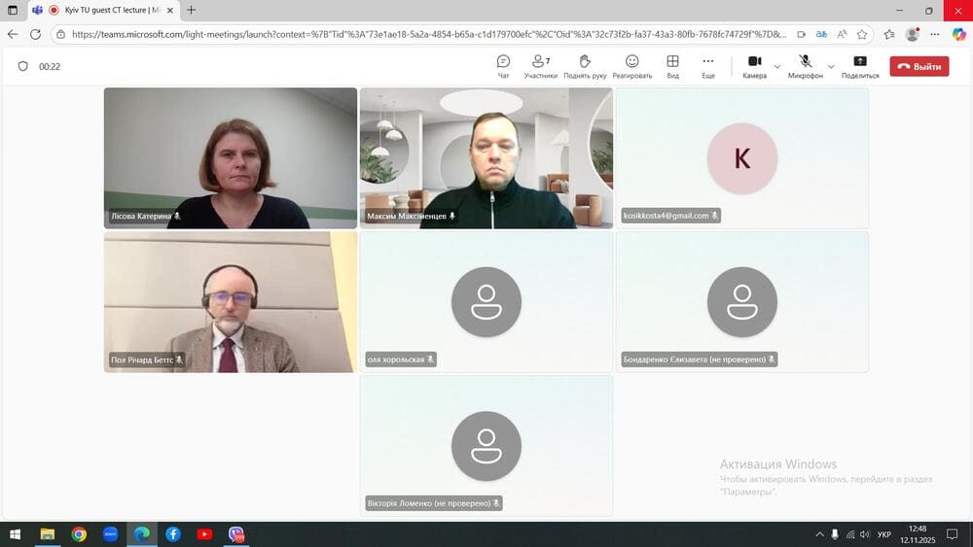973x547 pixels.
Task: Open YouTube from the Windows taskbar
Action: pyautogui.click(x=204, y=534)
